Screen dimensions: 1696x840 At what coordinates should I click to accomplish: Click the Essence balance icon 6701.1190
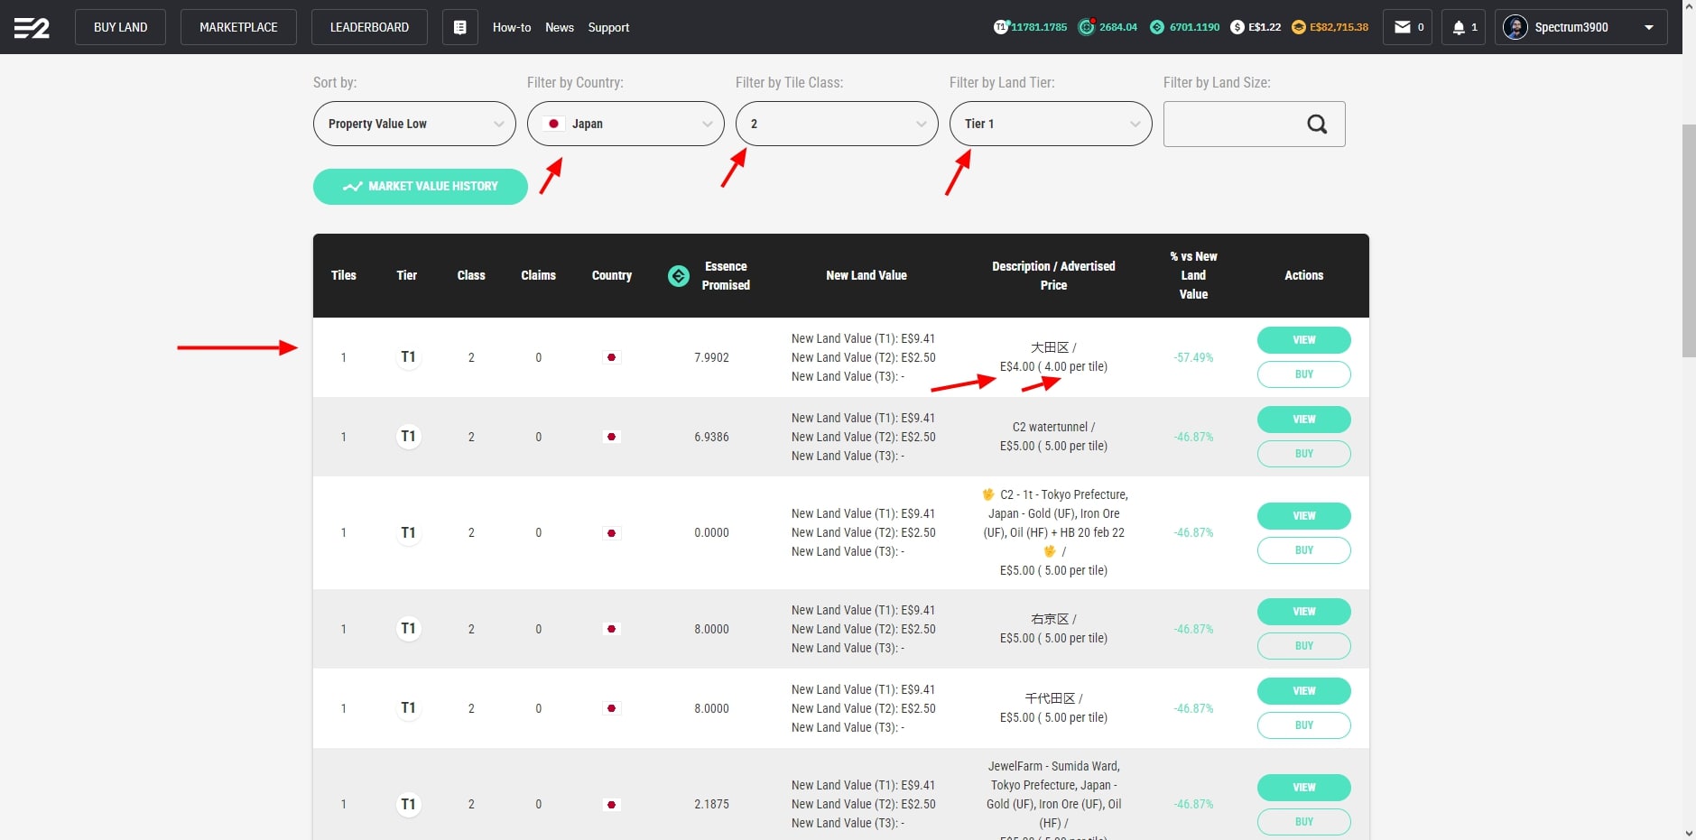1157,27
